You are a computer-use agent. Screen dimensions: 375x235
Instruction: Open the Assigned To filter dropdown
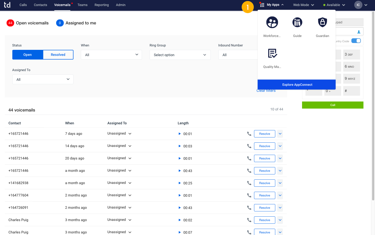(43, 79)
